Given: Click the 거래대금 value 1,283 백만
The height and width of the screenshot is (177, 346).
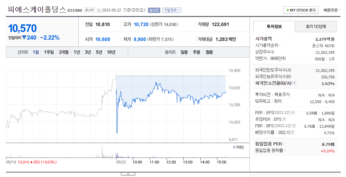Looking at the screenshot, I should click(x=226, y=39).
